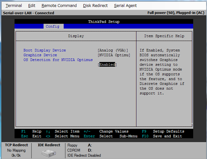Select the Config tab in ThinkPad Setup
The image size is (207, 159).
coord(54,26)
